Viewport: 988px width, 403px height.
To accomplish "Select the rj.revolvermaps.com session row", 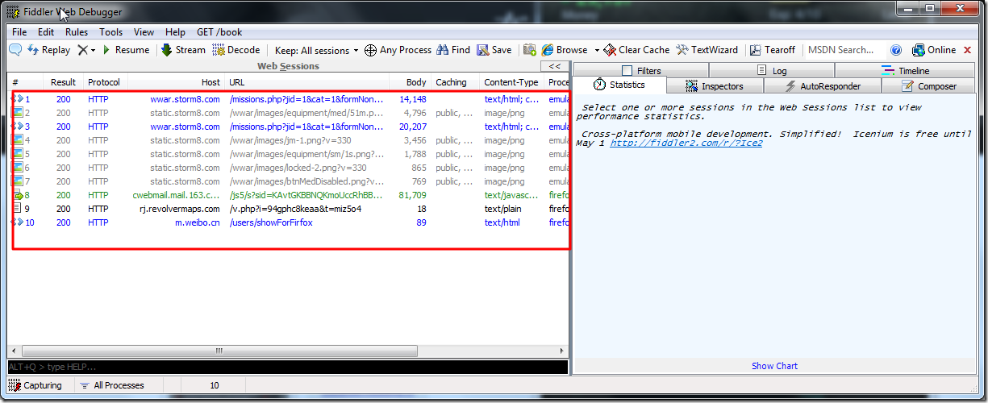I will click(x=289, y=209).
